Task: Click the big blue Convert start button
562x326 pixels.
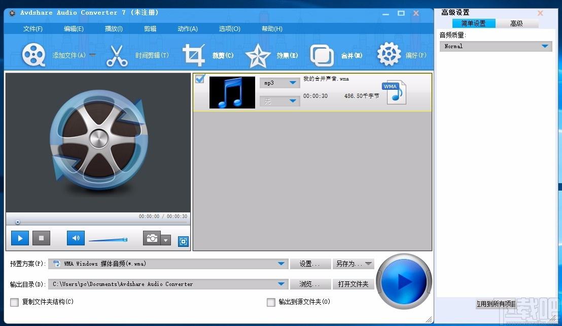Action: 404,281
